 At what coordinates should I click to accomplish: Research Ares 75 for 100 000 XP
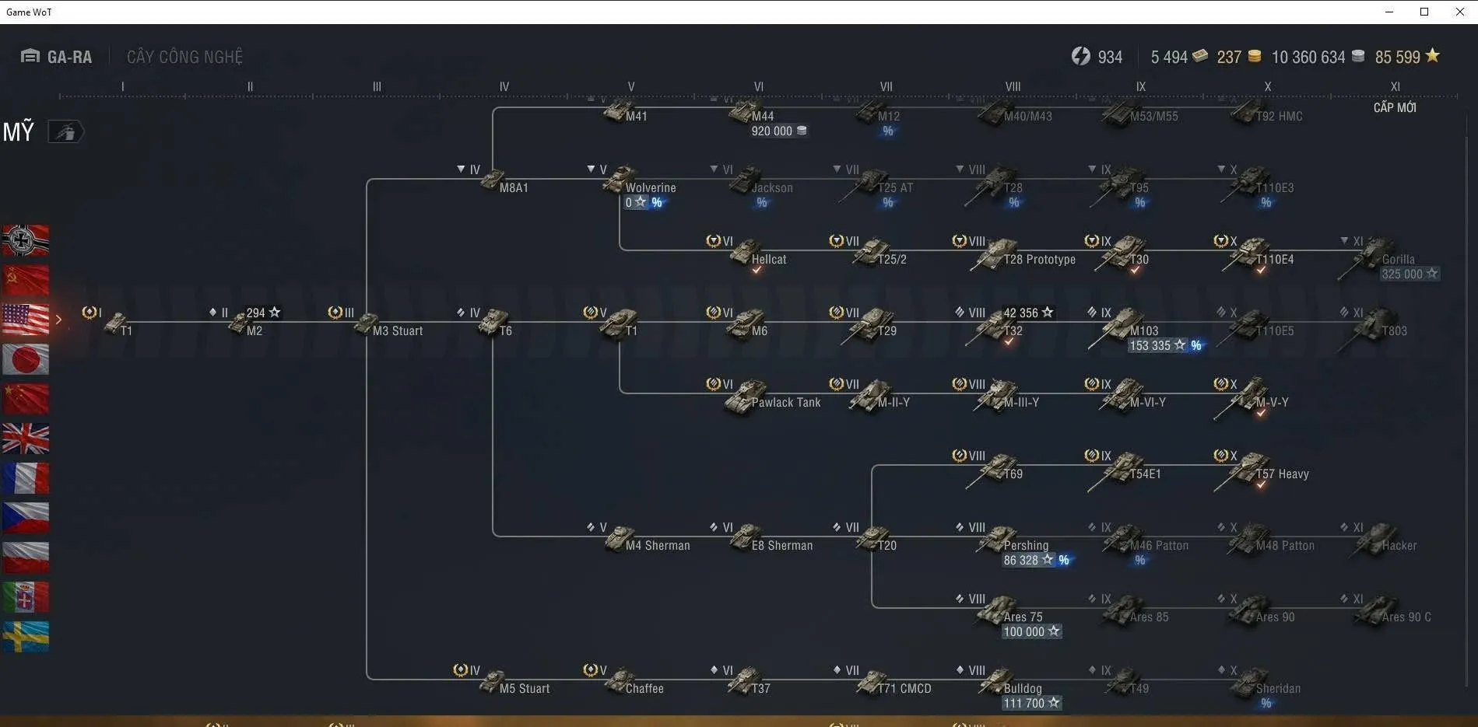coord(1031,631)
